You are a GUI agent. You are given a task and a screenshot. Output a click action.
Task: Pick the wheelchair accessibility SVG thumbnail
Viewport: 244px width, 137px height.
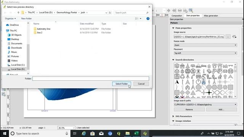tap(204, 76)
